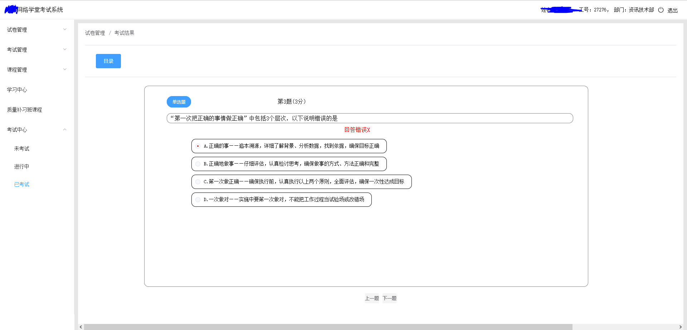
Task: Click the horizontal scrollbar left arrow
Action: click(81, 327)
